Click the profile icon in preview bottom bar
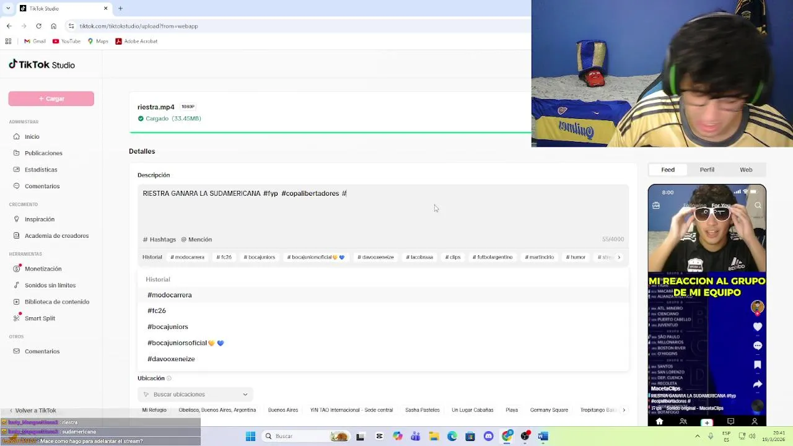 pos(754,421)
